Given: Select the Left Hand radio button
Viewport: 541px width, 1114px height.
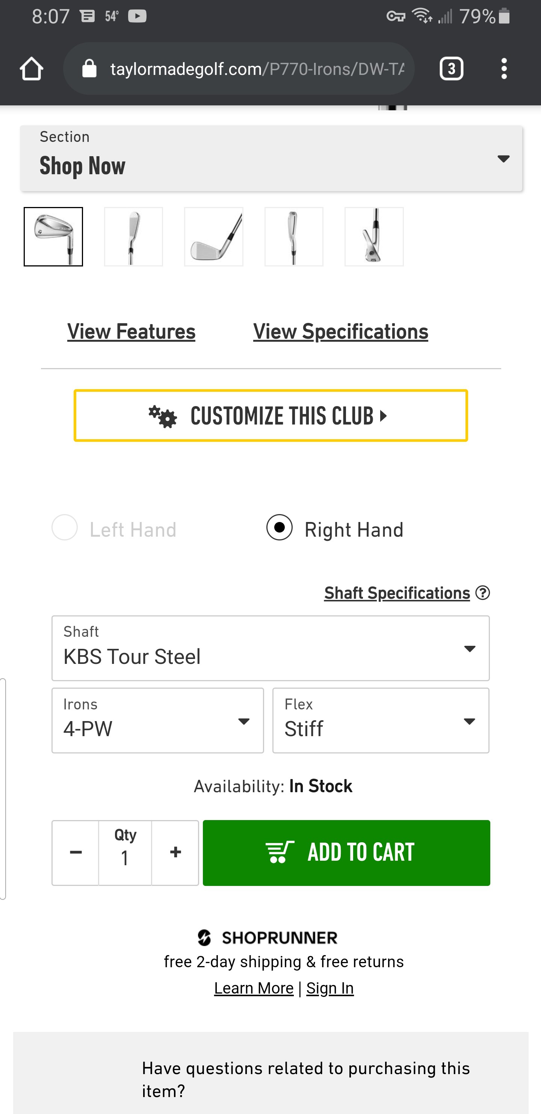Looking at the screenshot, I should point(65,527).
